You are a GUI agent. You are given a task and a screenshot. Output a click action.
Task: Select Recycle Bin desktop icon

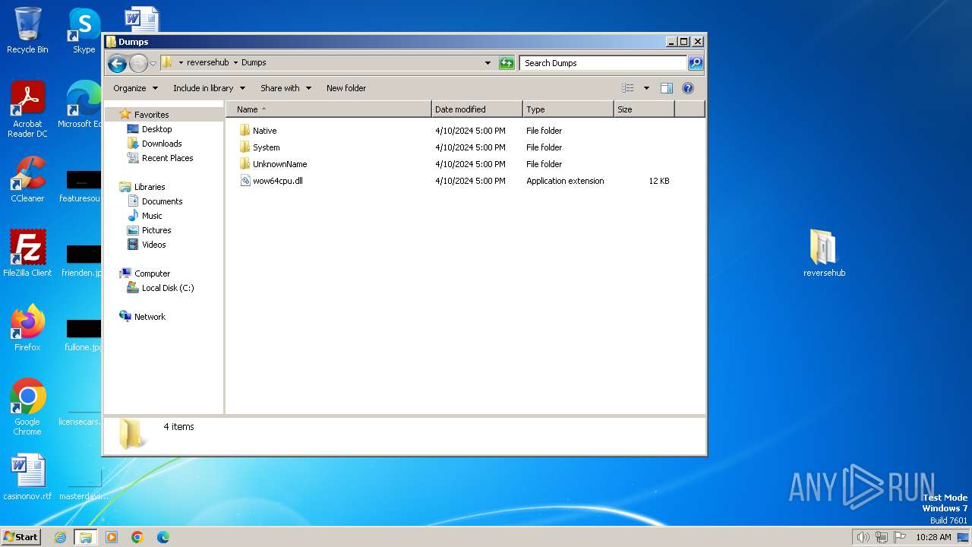[x=27, y=30]
